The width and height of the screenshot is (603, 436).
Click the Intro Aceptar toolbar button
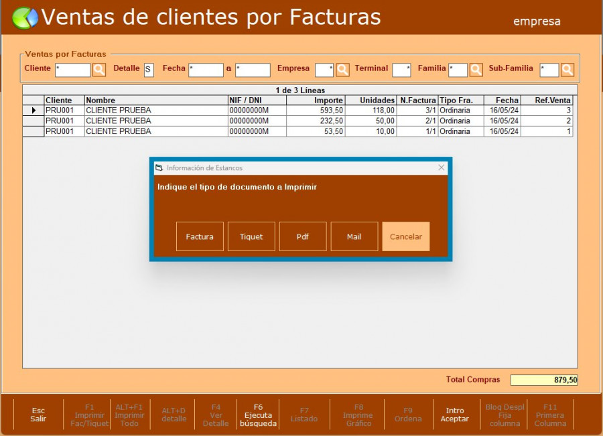coord(454,415)
